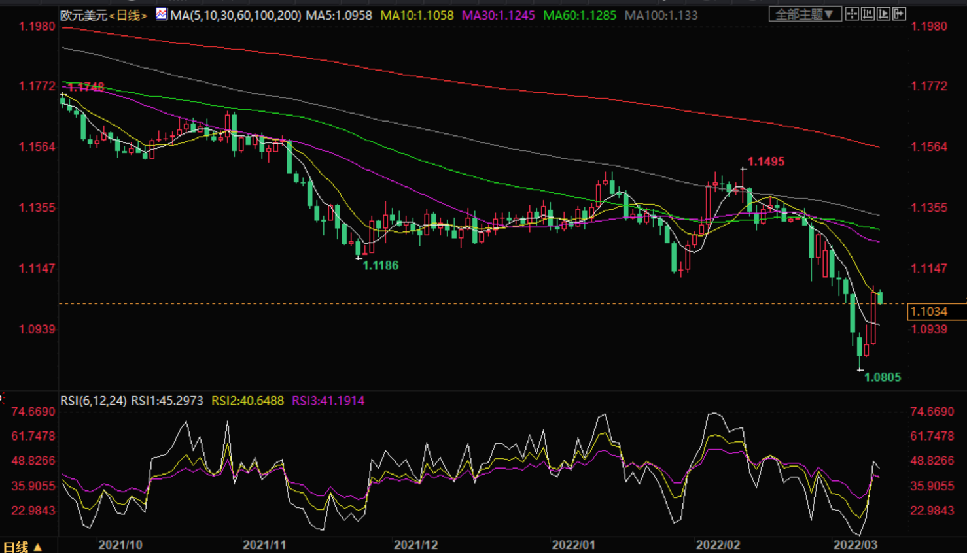Click the <日线> period label in chart title
The width and height of the screenshot is (967, 553).
(128, 15)
